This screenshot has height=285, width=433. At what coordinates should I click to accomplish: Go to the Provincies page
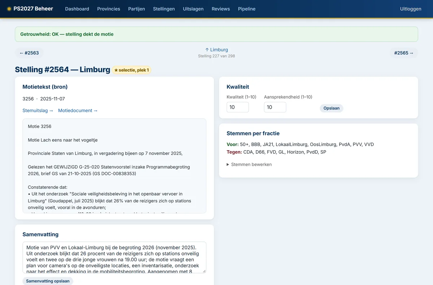[109, 9]
